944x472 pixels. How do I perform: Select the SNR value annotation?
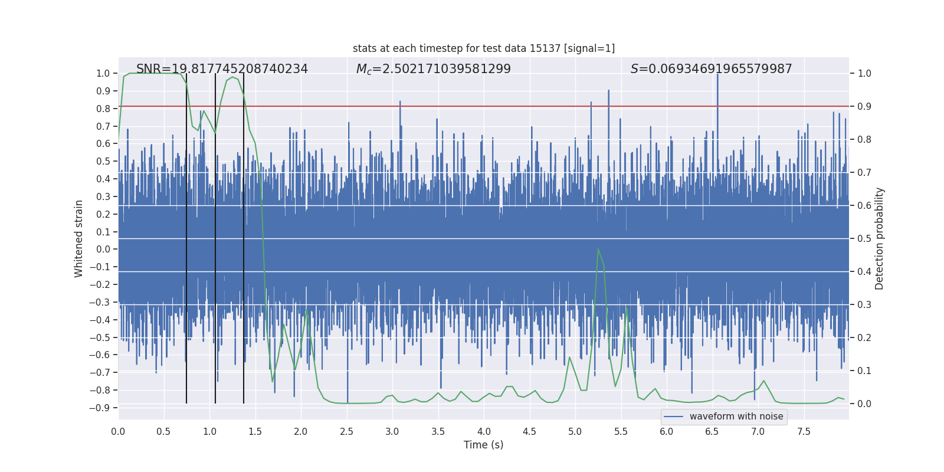(222, 69)
